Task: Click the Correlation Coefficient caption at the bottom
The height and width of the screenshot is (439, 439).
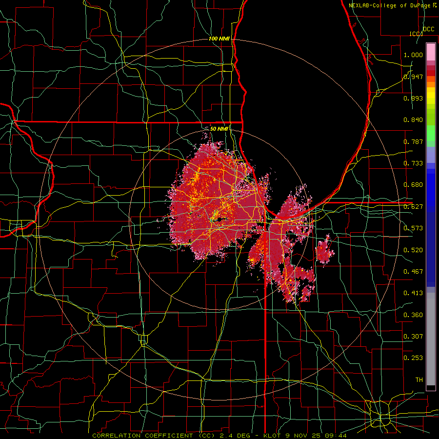Action: pyautogui.click(x=219, y=436)
